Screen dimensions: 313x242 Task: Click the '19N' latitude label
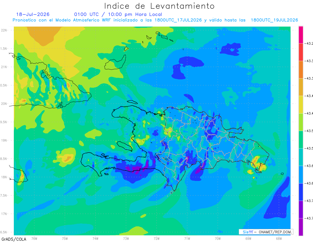point(4,140)
